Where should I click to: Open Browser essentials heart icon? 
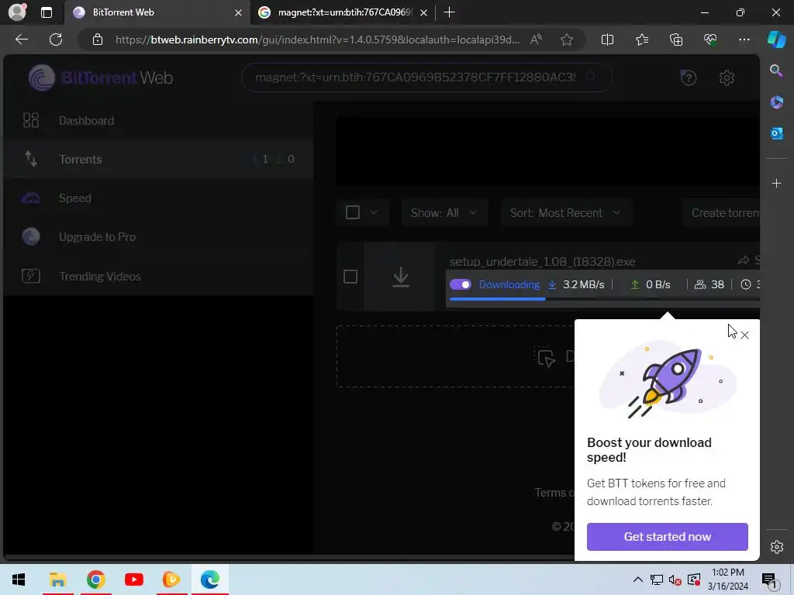click(x=710, y=40)
